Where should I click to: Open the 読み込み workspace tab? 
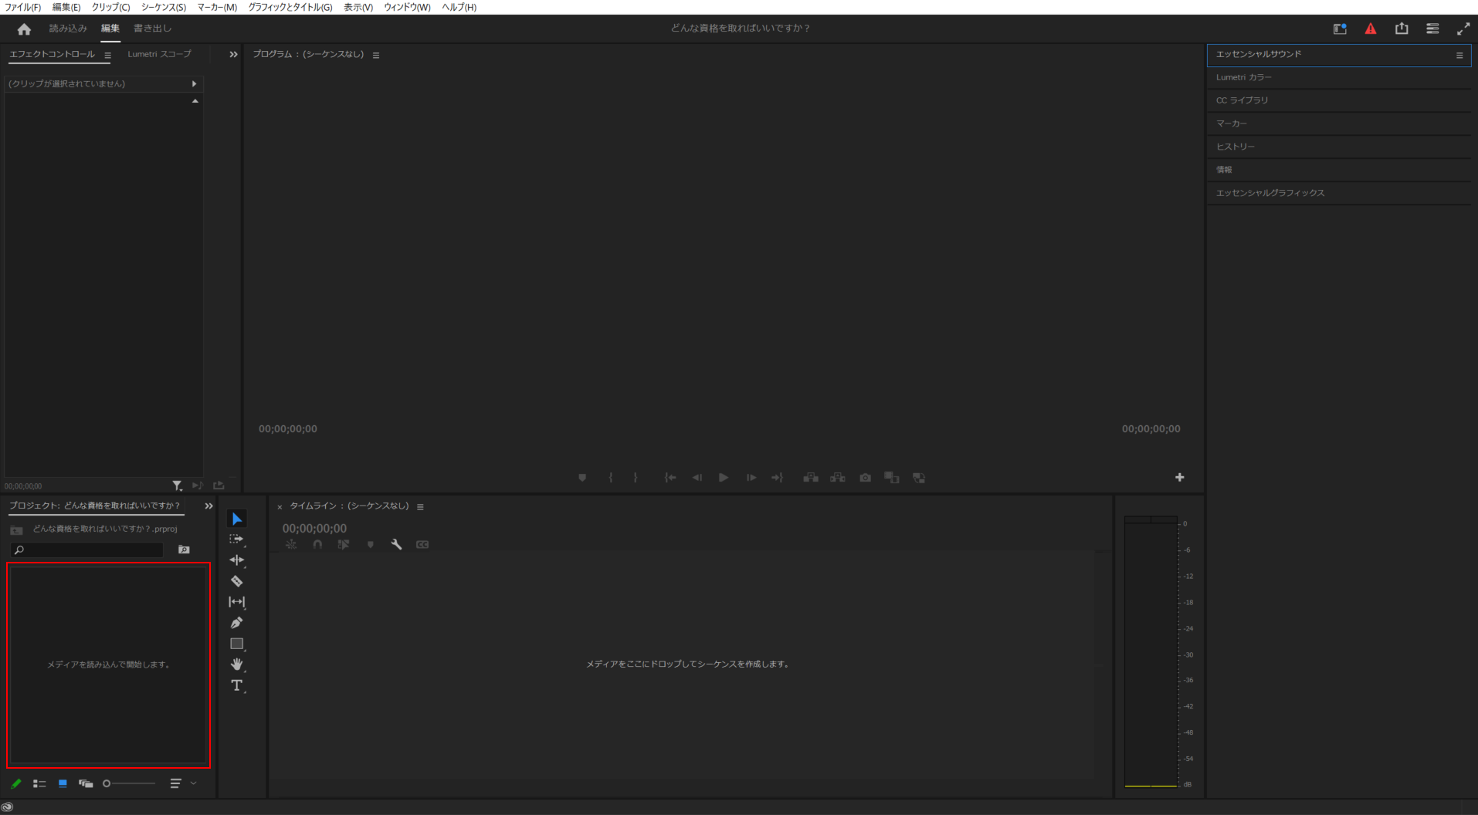tap(68, 29)
